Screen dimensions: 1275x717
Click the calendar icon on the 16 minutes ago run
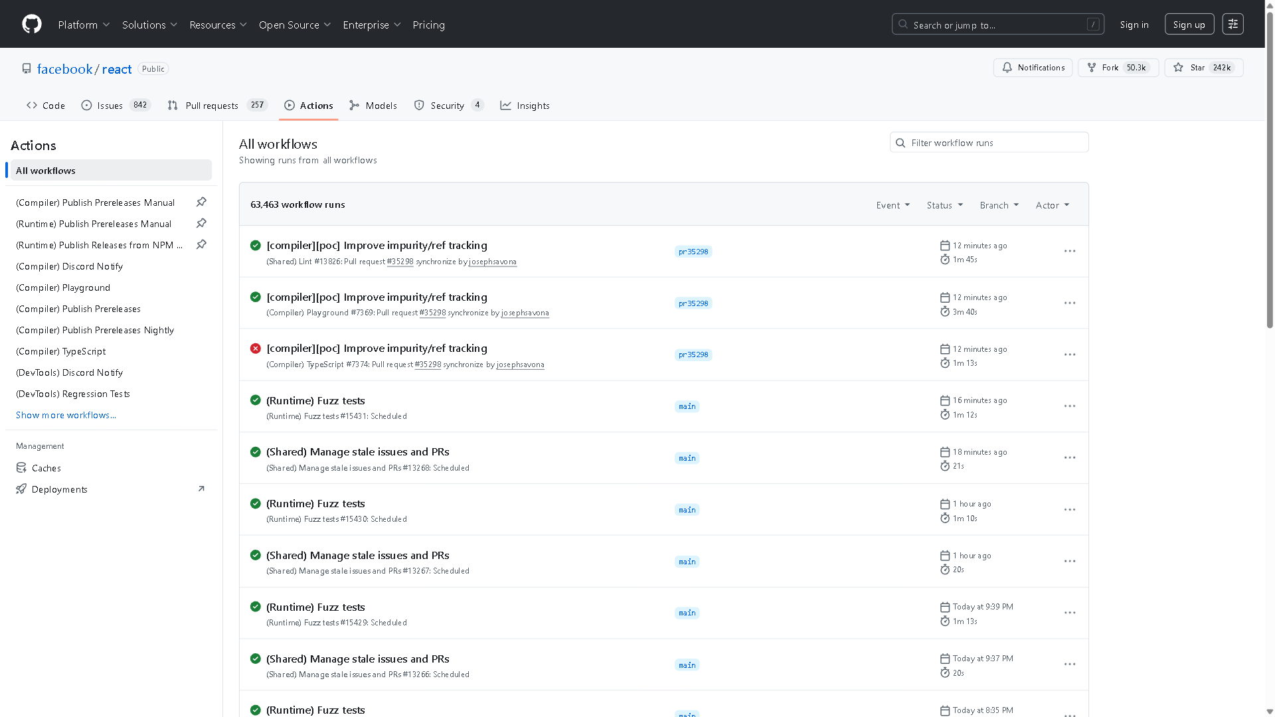945,400
